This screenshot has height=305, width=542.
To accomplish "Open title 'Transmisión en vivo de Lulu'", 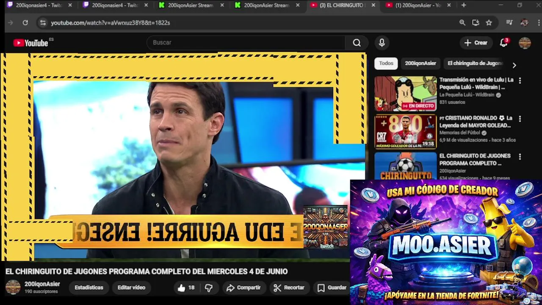I will pos(476,83).
